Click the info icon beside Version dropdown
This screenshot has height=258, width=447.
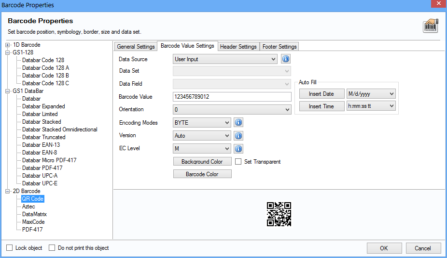click(238, 136)
